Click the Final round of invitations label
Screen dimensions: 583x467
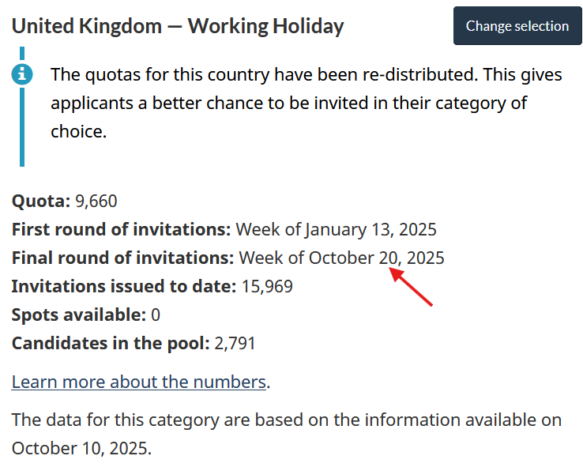[x=122, y=258]
